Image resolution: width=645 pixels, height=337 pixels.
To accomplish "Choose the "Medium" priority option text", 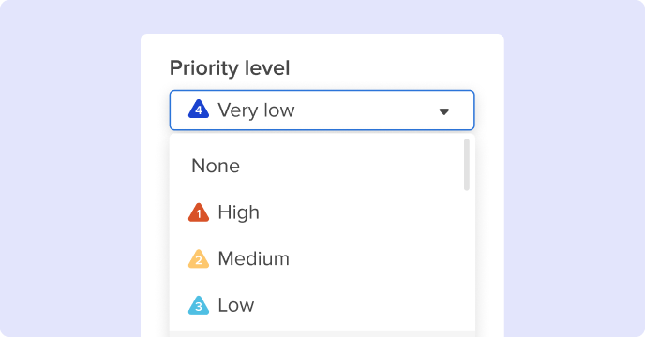I will [x=254, y=259].
